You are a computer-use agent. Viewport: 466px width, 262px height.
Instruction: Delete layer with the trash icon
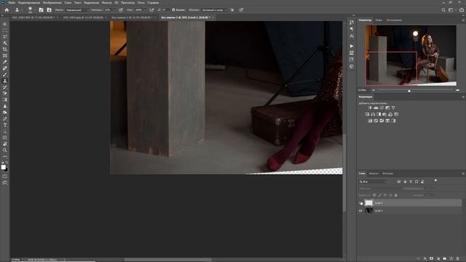coord(458,259)
